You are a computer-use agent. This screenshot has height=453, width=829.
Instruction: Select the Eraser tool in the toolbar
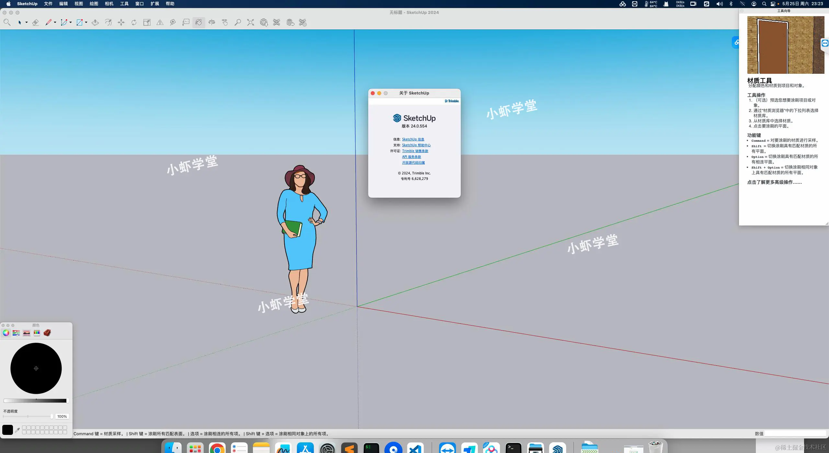coord(36,22)
